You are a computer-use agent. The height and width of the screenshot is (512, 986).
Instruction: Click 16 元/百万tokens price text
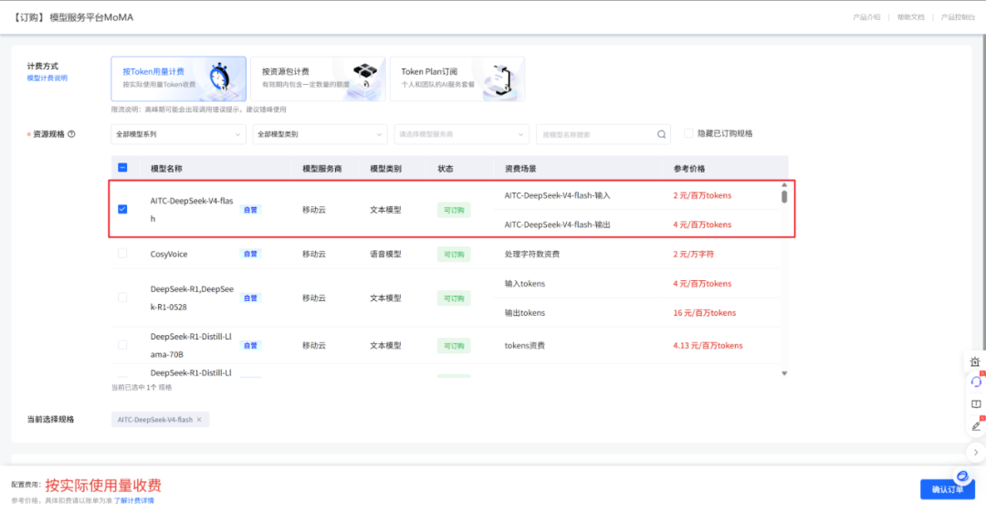(704, 313)
